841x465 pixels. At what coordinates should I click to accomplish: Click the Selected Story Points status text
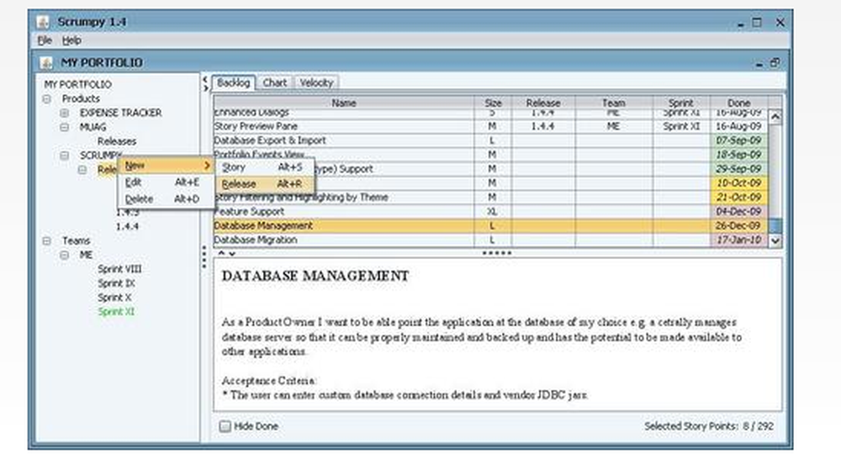[708, 426]
